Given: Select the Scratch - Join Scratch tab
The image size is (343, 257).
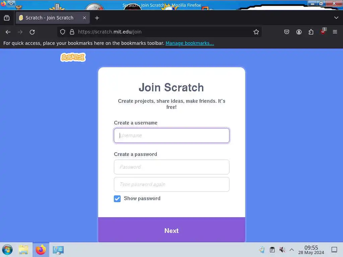Looking at the screenshot, I should tap(53, 18).
